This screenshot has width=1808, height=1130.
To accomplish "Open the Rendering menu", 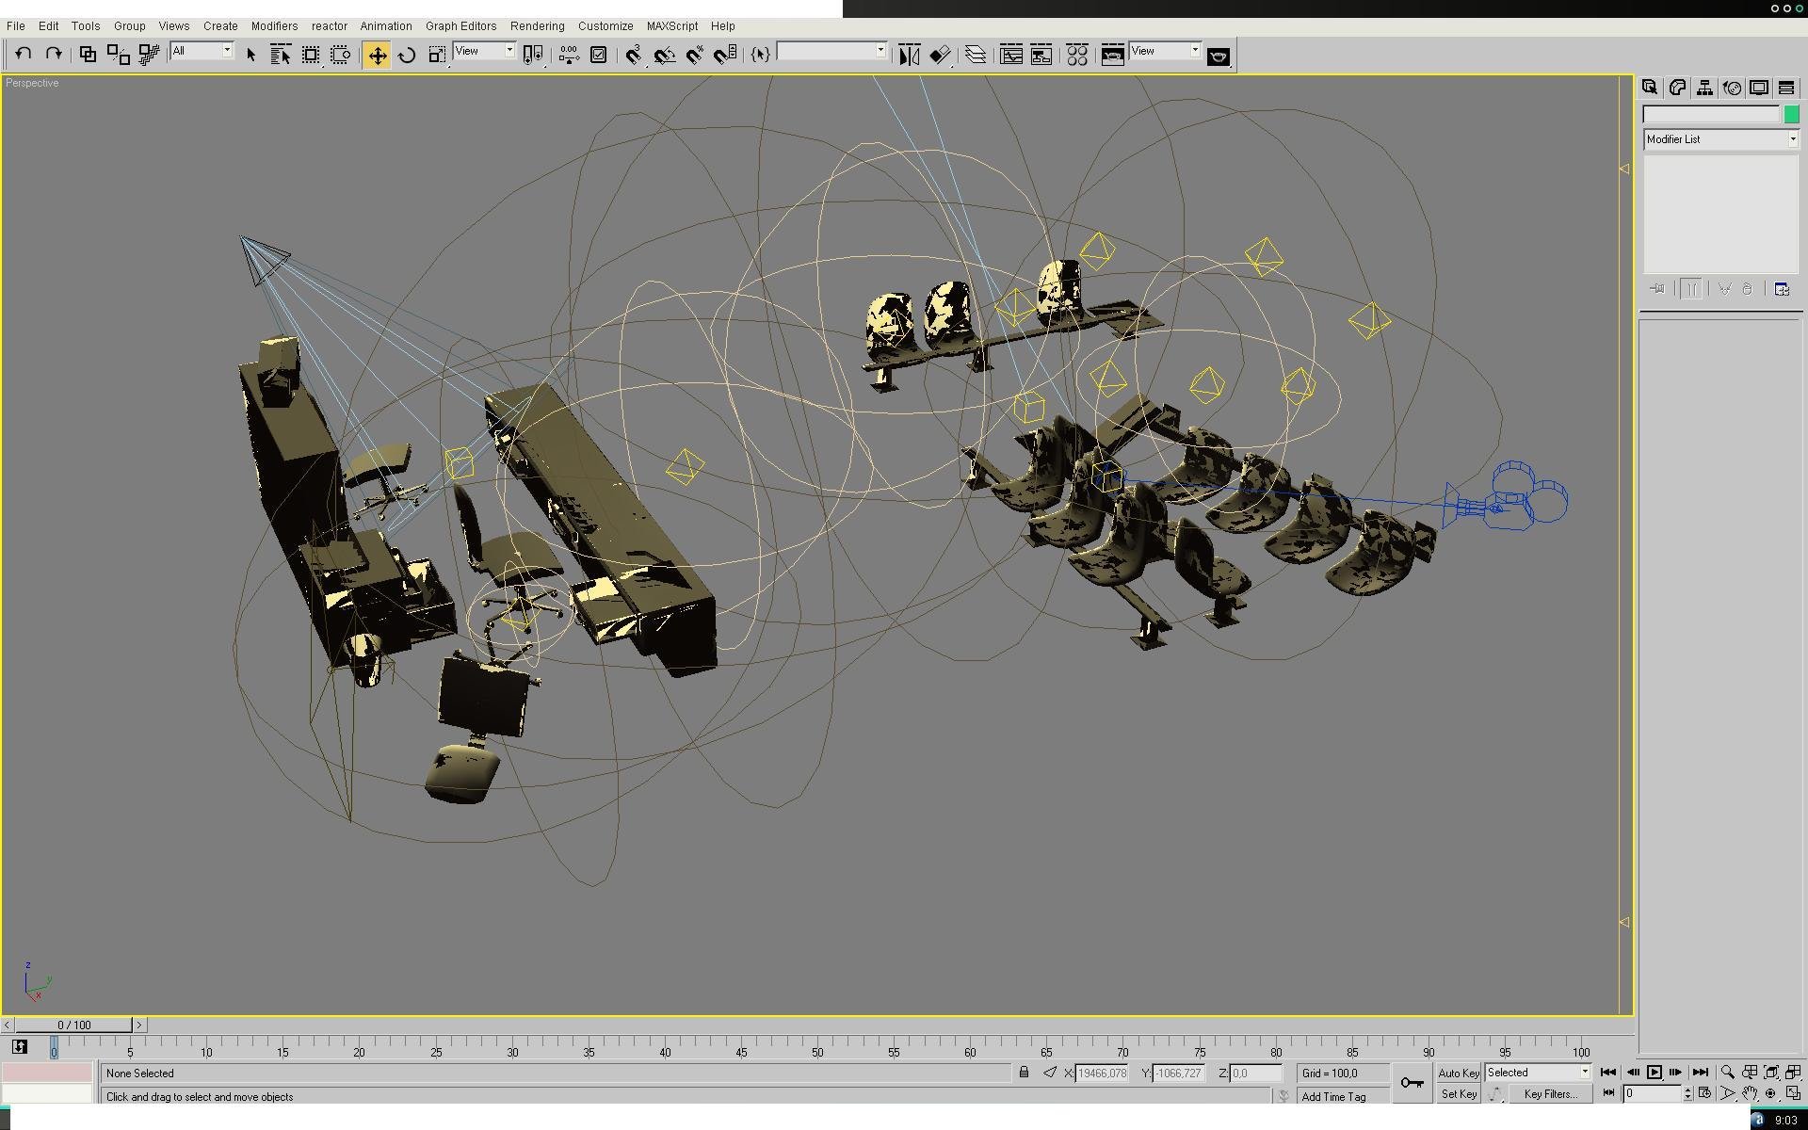I will (537, 26).
